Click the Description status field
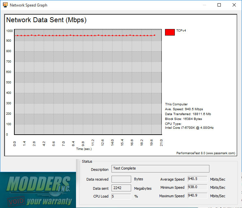Screen dimensions: 242x208 pos(160,169)
